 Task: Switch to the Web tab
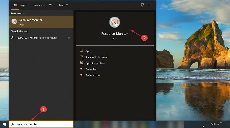(52, 5)
